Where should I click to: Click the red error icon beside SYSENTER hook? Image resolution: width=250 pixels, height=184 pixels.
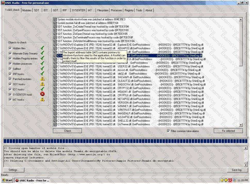point(42,95)
